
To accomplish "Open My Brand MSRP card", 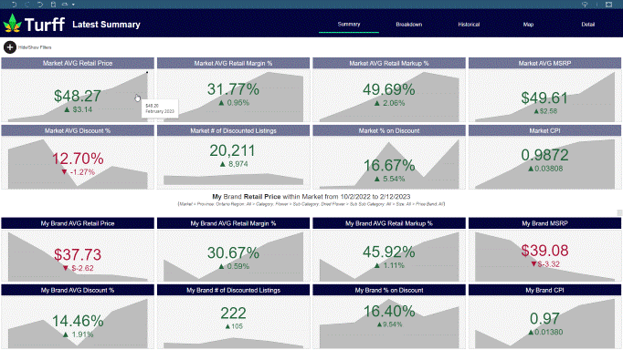I will coord(544,250).
